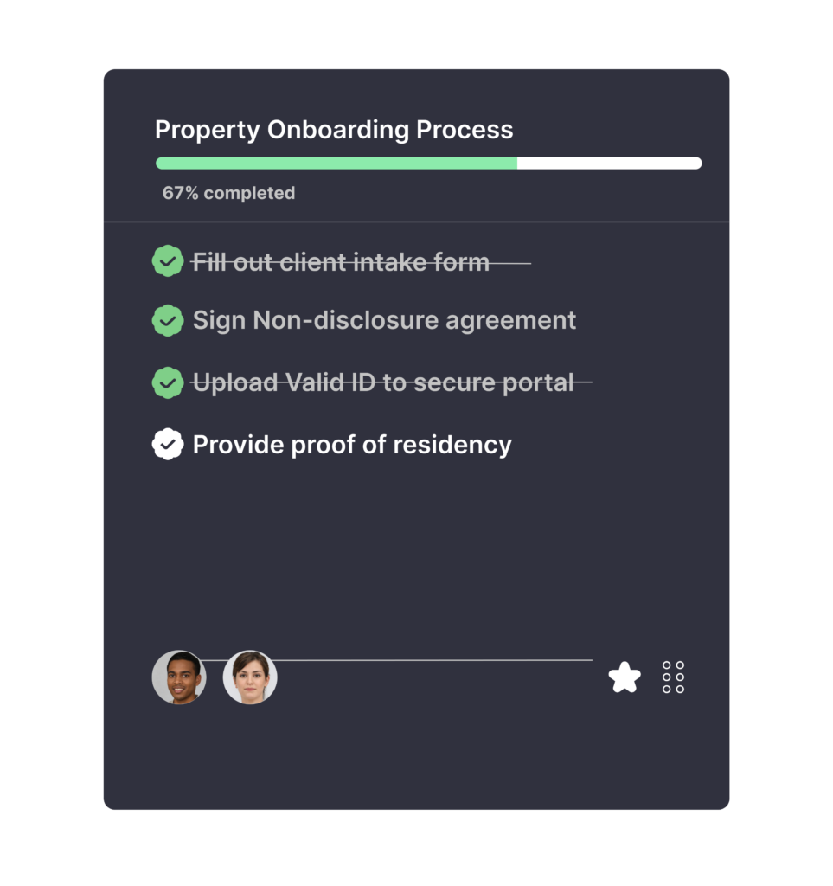Open the six-dot options expander
Screen dimensions: 833x886
[x=673, y=677]
